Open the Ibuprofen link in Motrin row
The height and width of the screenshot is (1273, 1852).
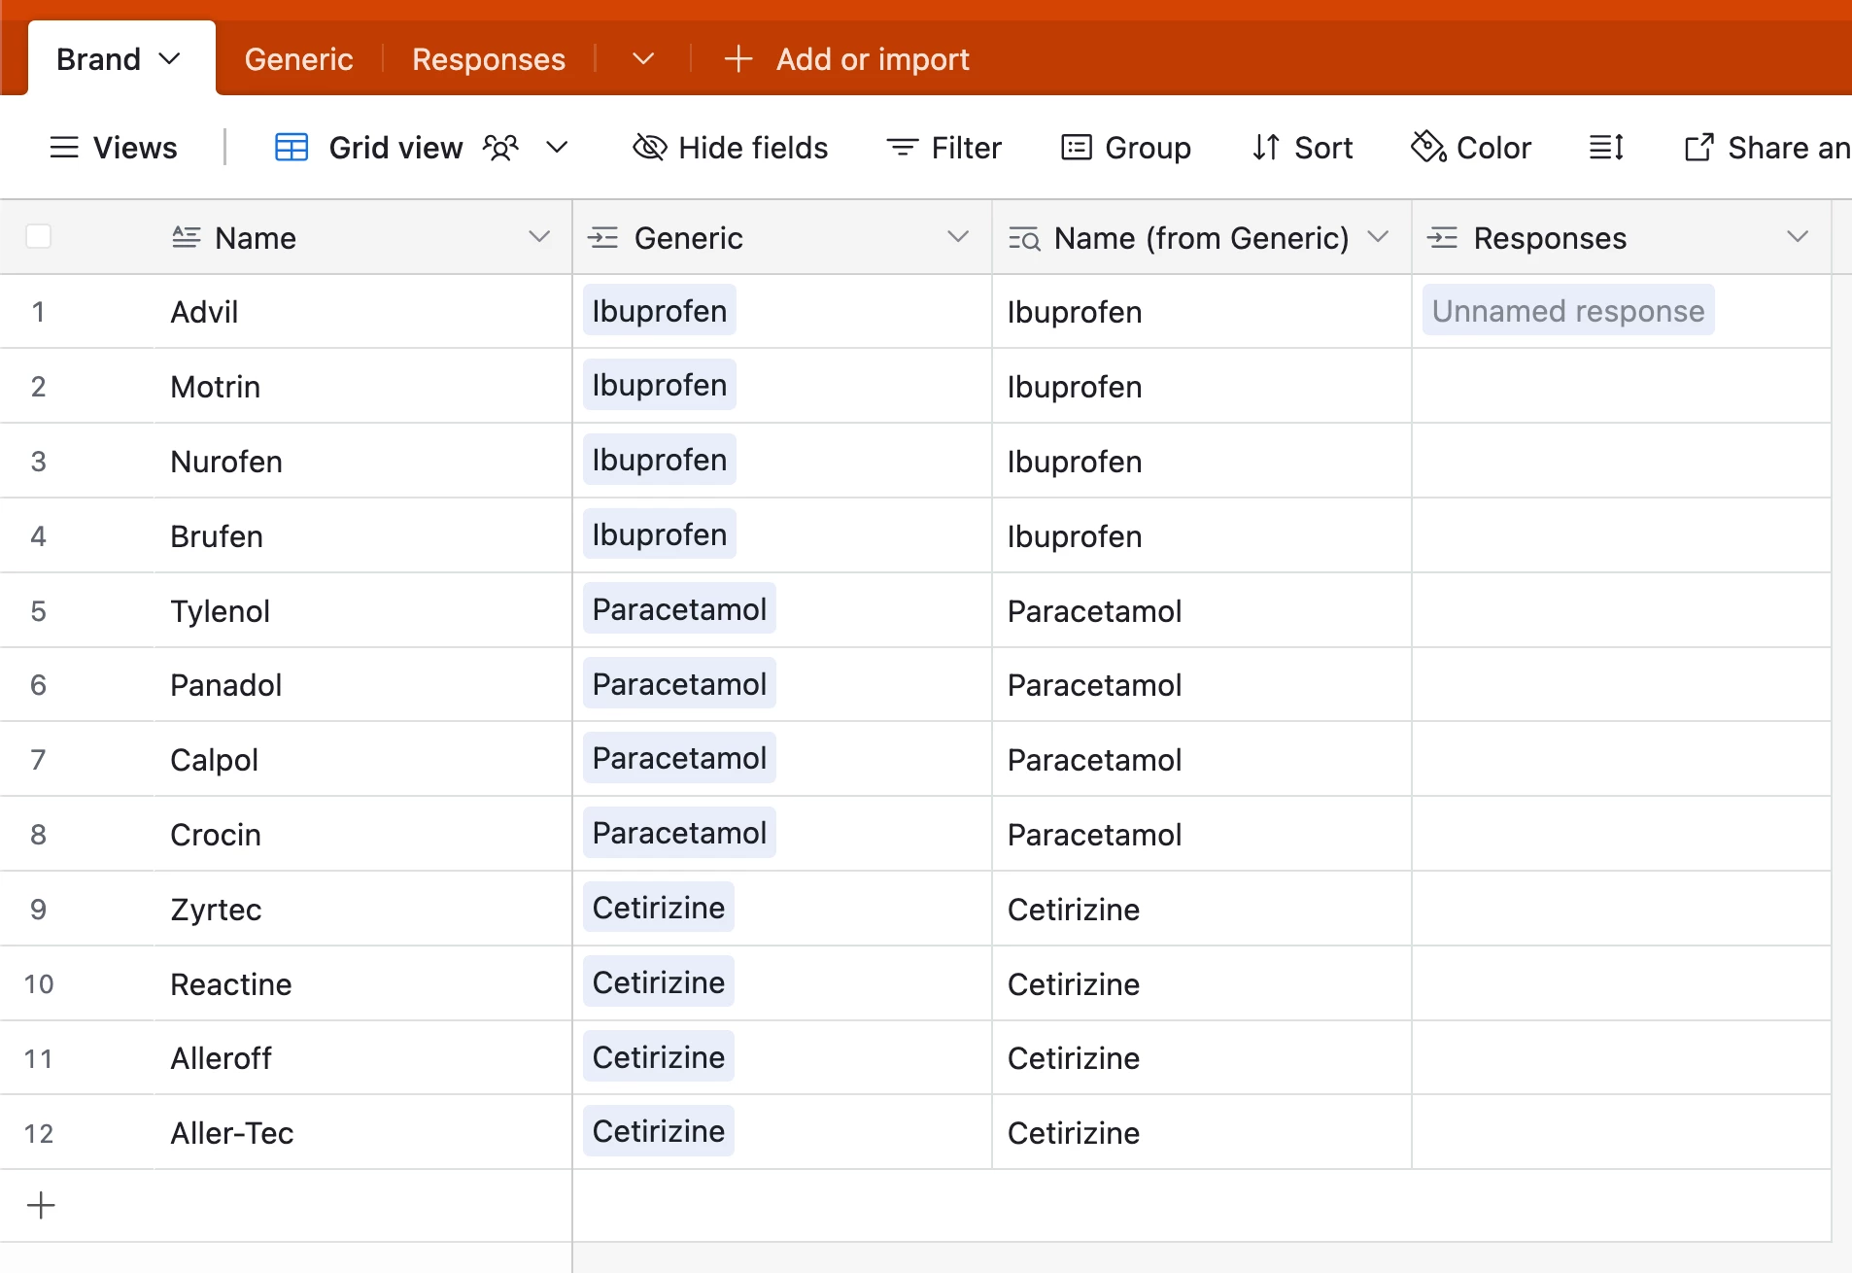(x=660, y=385)
